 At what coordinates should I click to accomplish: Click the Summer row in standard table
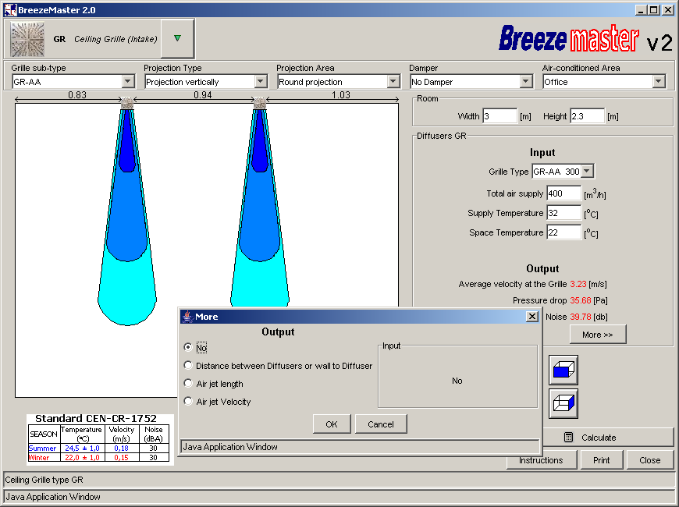[98, 448]
